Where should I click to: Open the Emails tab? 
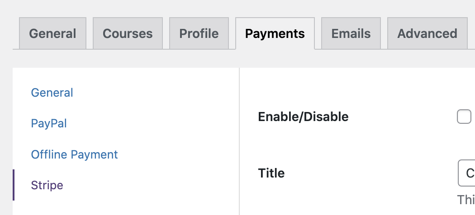351,33
